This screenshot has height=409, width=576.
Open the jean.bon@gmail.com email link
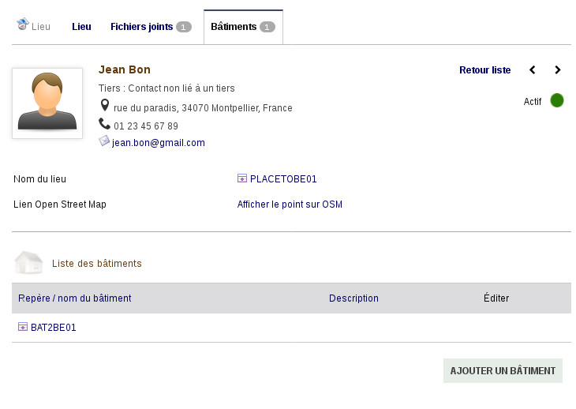click(x=159, y=143)
